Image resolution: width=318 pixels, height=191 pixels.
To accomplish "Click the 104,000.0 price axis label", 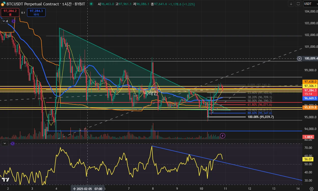I will tap(311, 11).
